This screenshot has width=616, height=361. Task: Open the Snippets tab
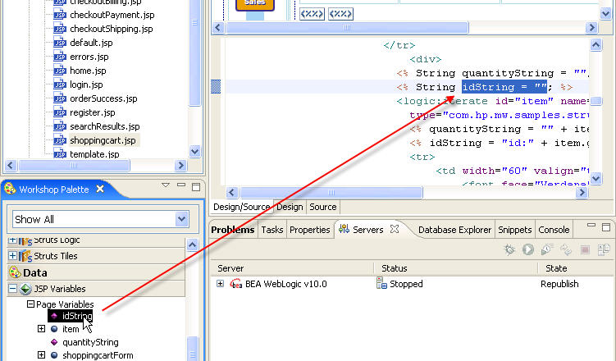[x=514, y=230]
